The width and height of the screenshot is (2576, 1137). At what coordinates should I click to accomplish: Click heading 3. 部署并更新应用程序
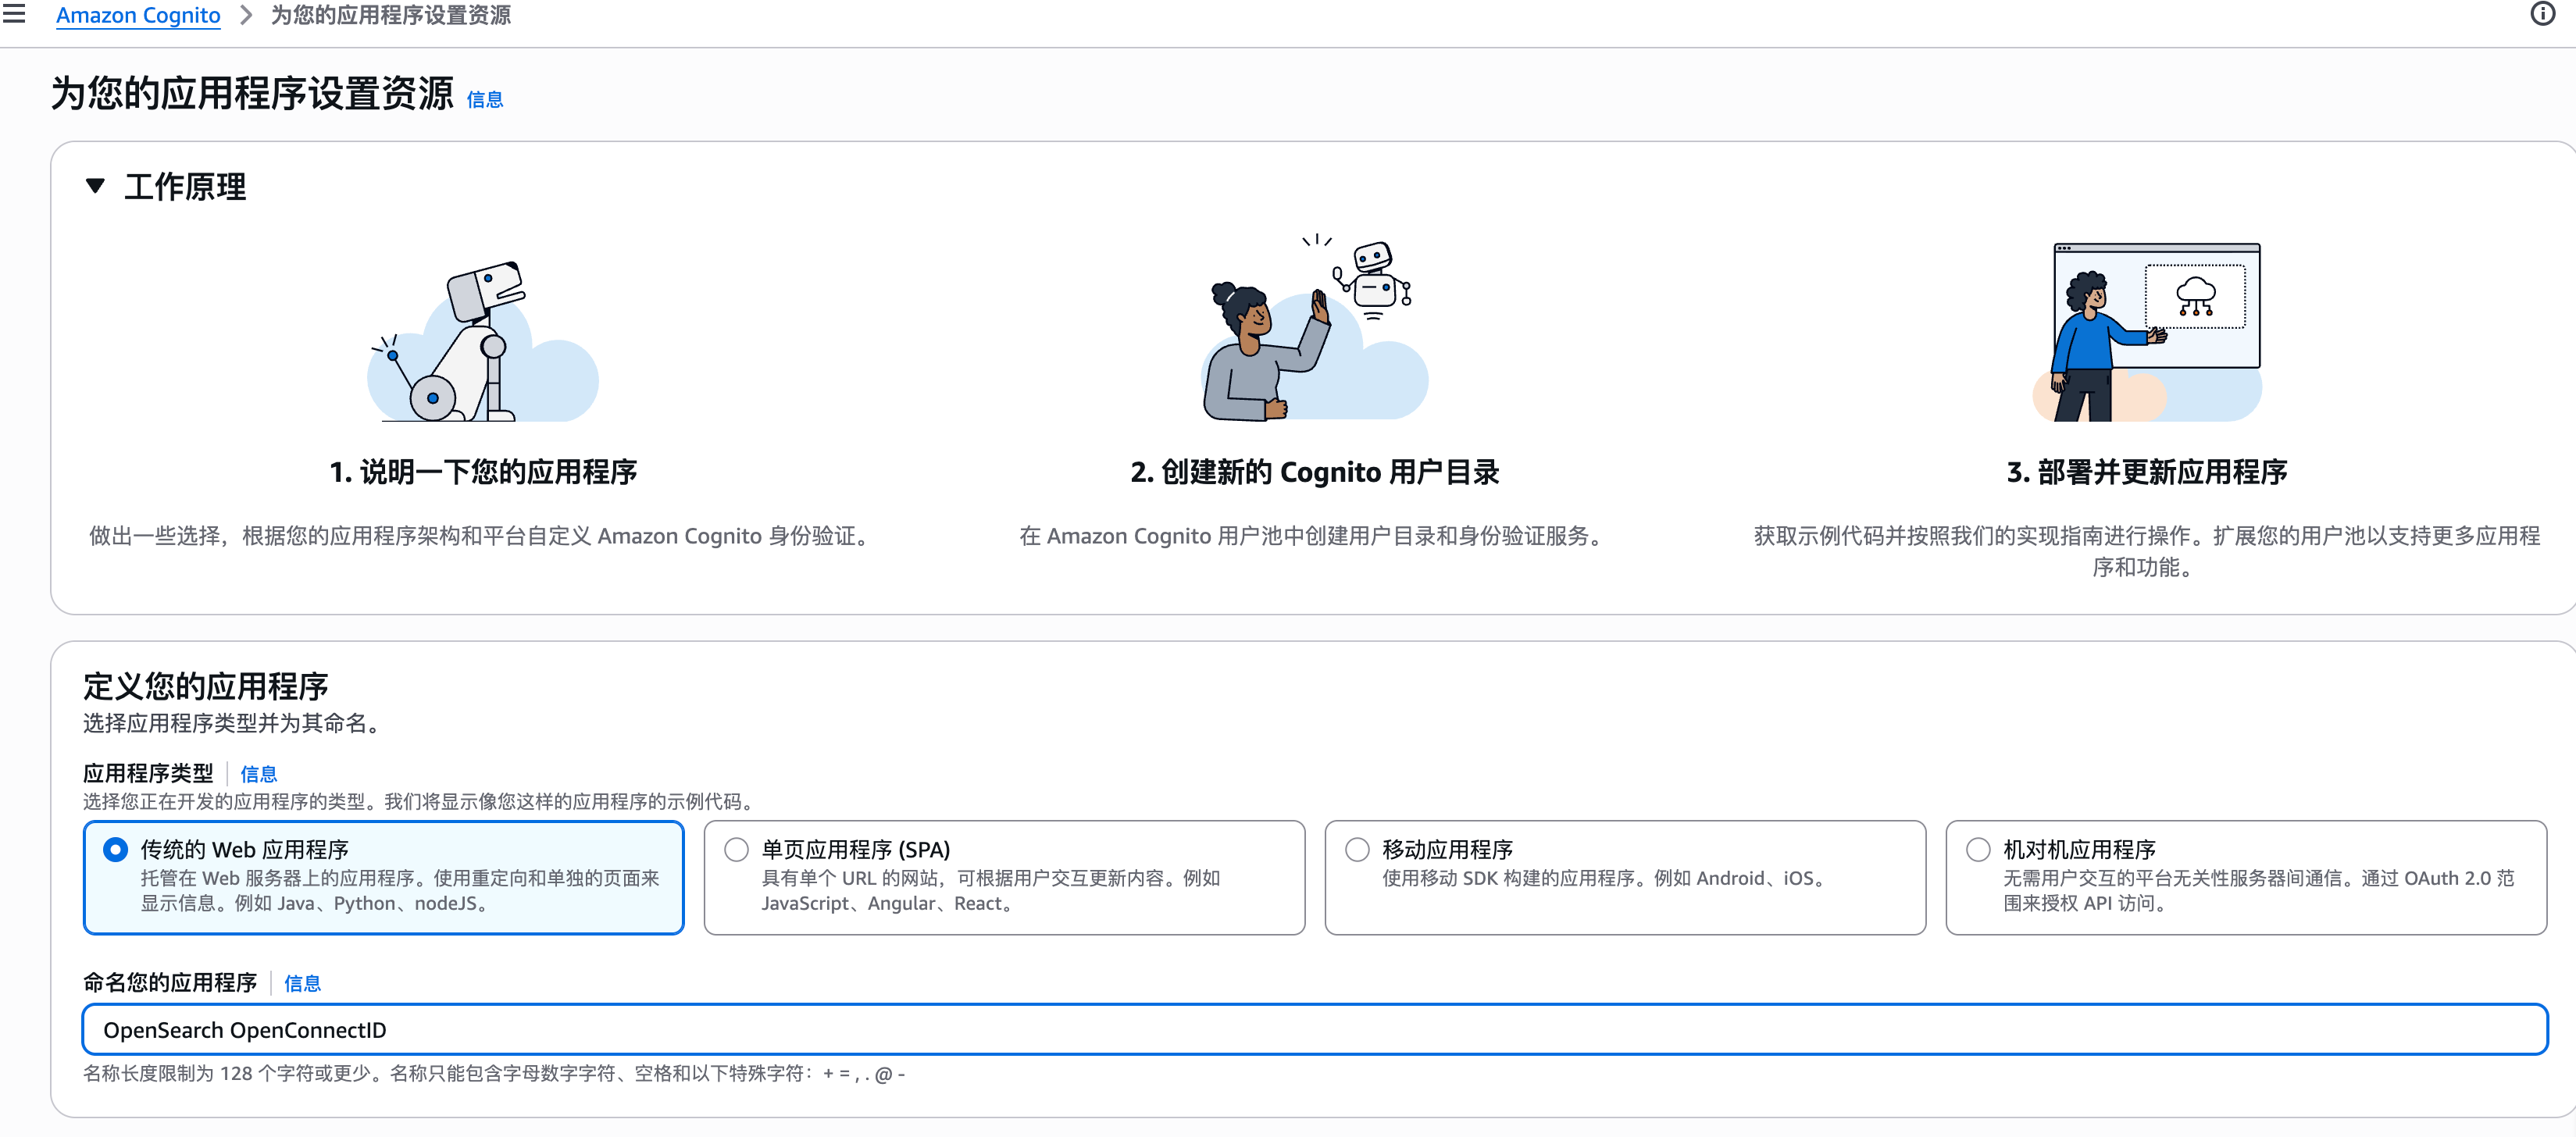(2146, 472)
